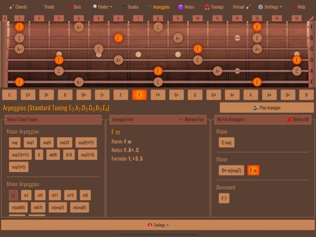This screenshot has width=316, height=237.
Task: Choose the m13 arpeggio type
Action: pos(70,195)
